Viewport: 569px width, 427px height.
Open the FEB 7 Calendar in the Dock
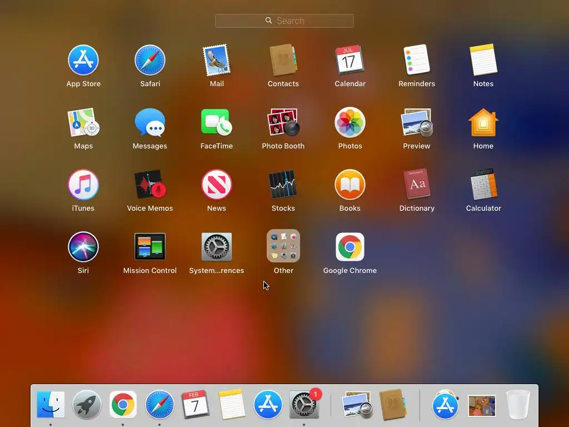[x=195, y=404]
